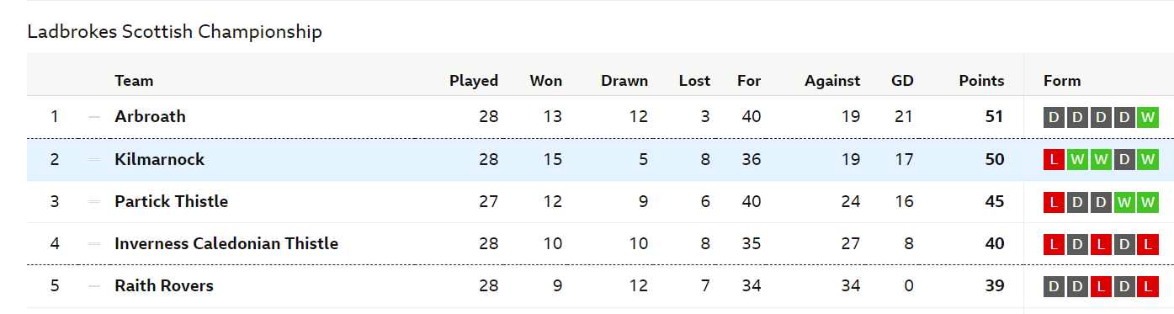Screen dimensions: 1174x314
Task: Click Arbroath's first D form badge
Action: point(1054,117)
